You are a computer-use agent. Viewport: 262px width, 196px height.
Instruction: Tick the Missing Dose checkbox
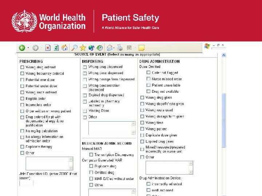(x=85, y=111)
